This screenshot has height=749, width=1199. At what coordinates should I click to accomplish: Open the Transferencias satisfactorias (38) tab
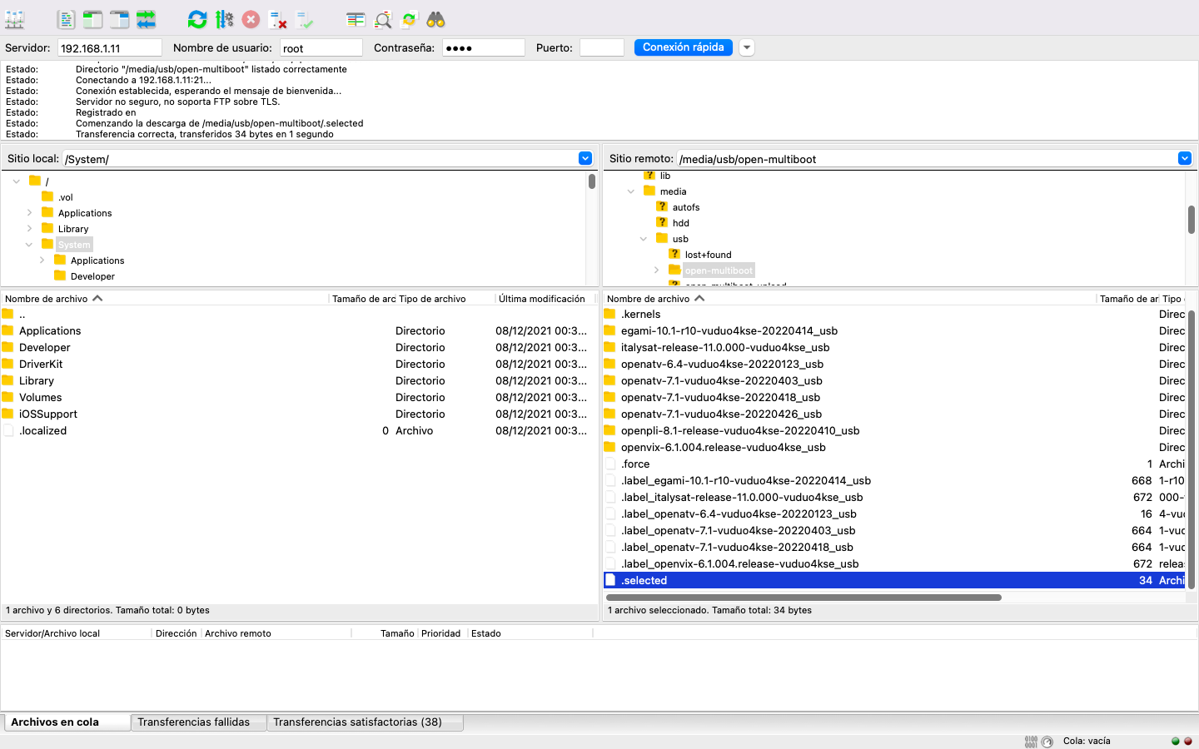[357, 722]
